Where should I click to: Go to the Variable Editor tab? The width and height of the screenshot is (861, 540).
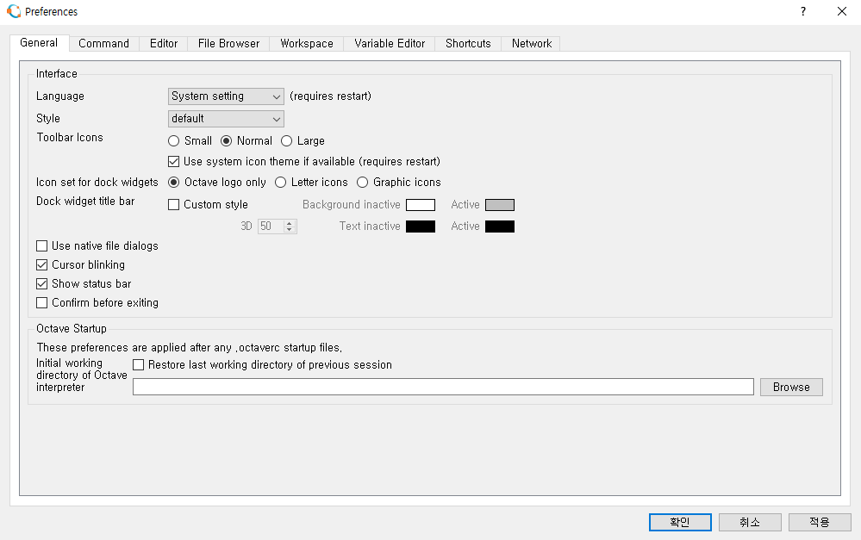coord(390,43)
